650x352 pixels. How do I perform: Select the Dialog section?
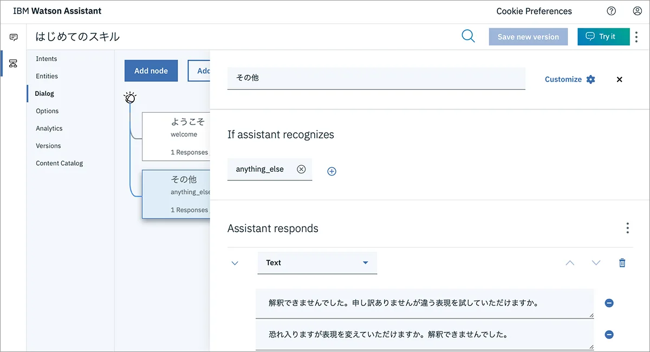tap(44, 93)
